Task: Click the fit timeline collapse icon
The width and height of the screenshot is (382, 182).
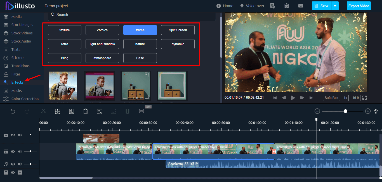Action: (x=376, y=111)
